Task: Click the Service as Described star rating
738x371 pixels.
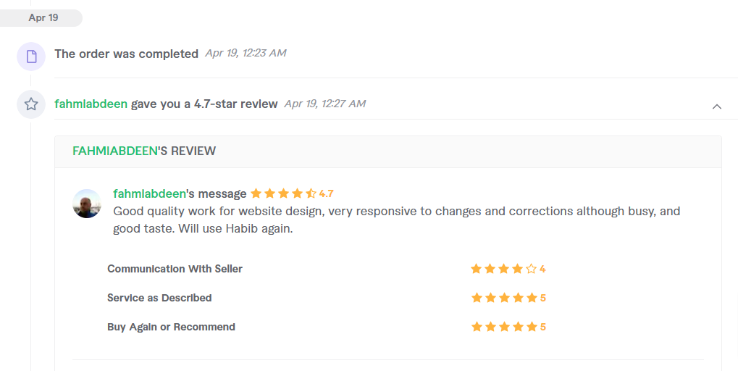Action: click(503, 298)
